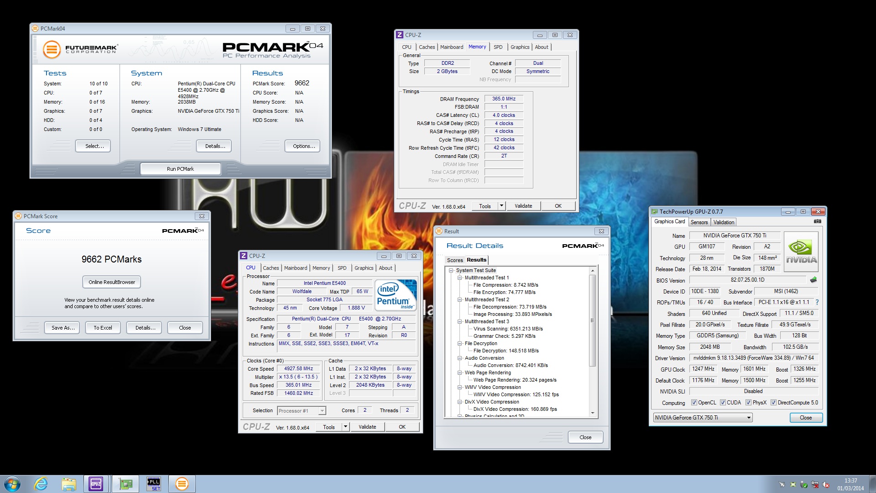
Task: Click the Result list scroll down arrow
Action: click(592, 413)
